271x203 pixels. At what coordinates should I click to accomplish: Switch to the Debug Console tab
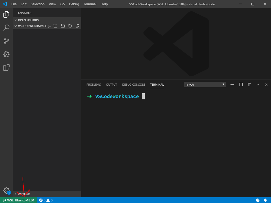pyautogui.click(x=133, y=85)
